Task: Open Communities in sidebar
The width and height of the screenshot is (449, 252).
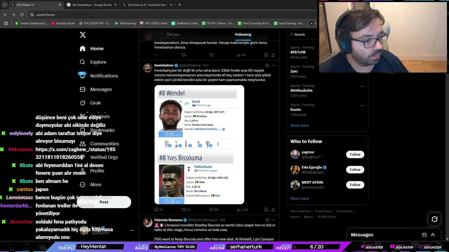Action: tap(100, 144)
